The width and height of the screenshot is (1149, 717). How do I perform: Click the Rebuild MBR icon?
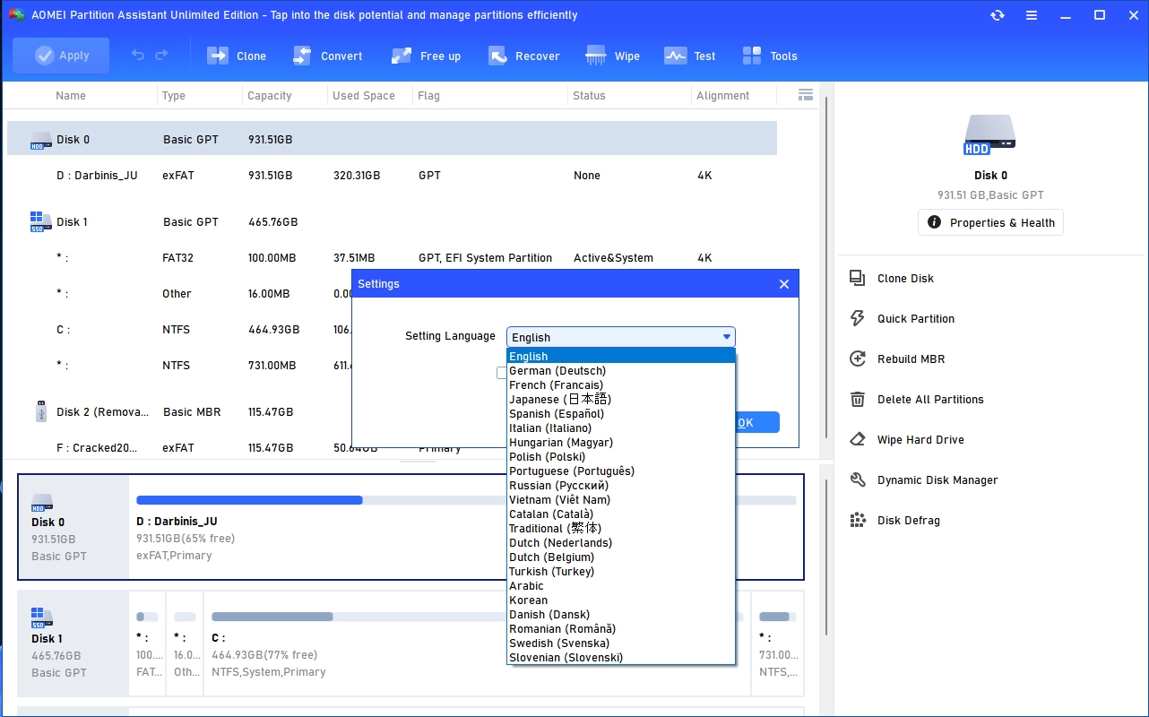858,359
